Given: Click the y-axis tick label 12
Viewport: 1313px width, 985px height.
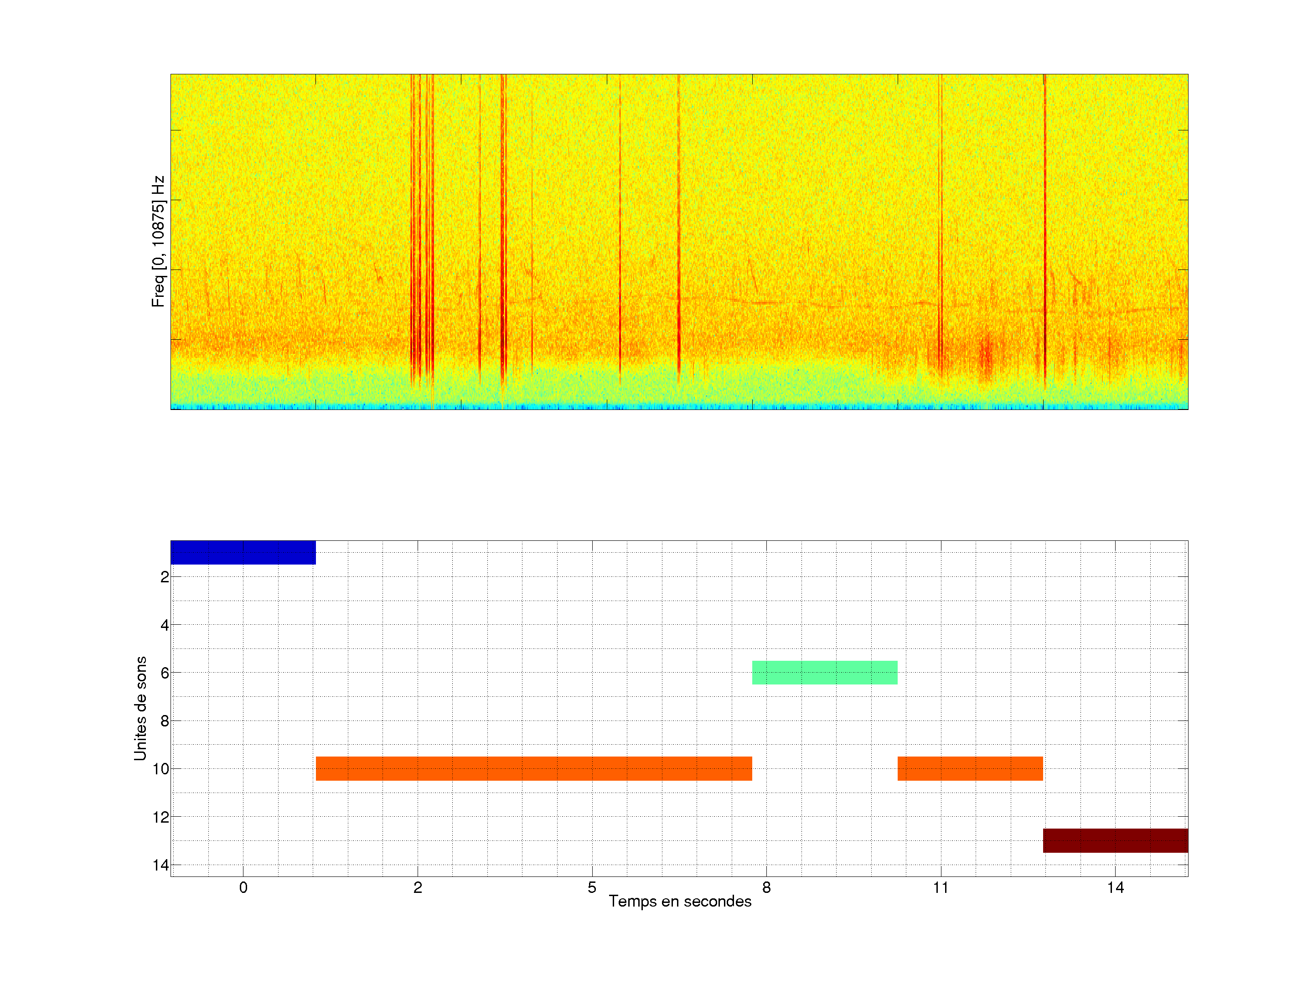Looking at the screenshot, I should pos(161,818).
